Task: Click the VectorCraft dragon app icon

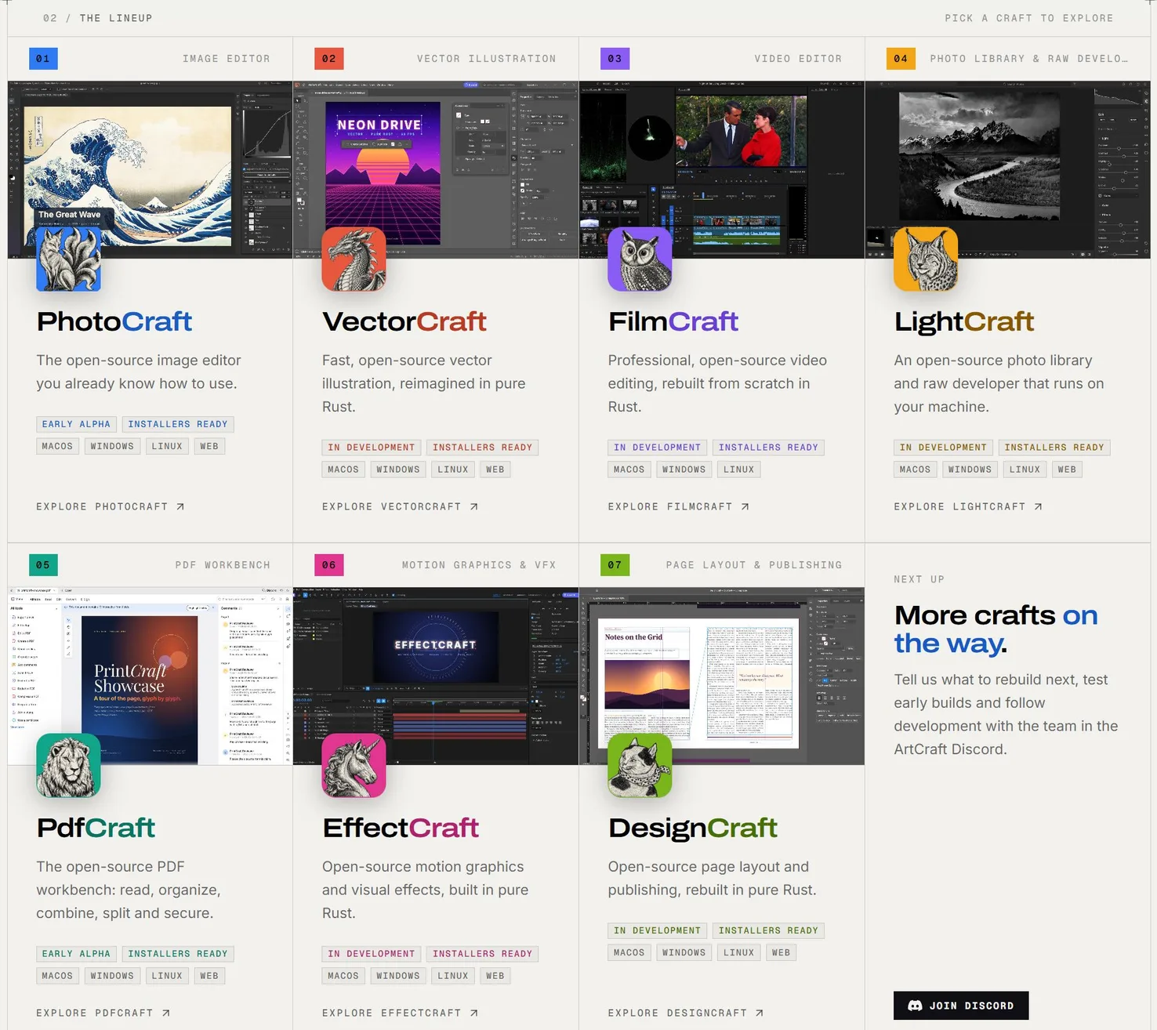Action: click(354, 259)
